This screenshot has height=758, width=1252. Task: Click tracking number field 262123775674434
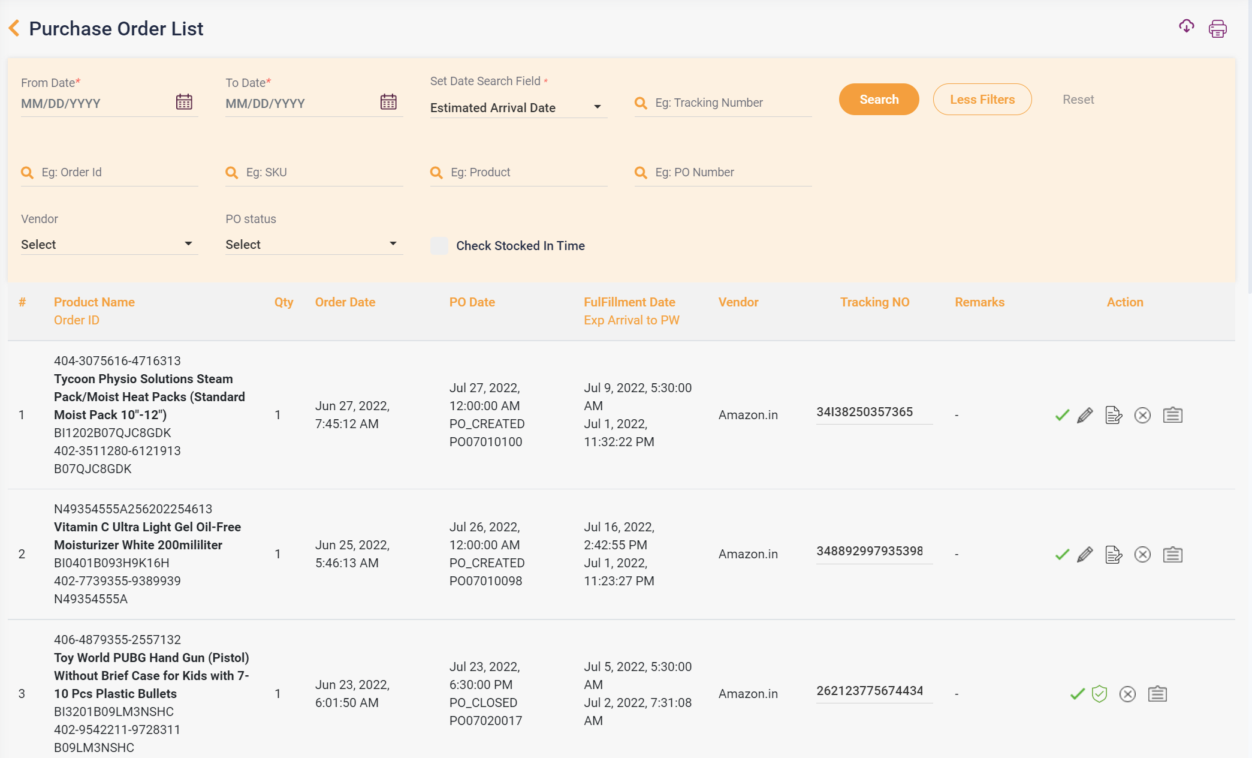[x=874, y=691]
